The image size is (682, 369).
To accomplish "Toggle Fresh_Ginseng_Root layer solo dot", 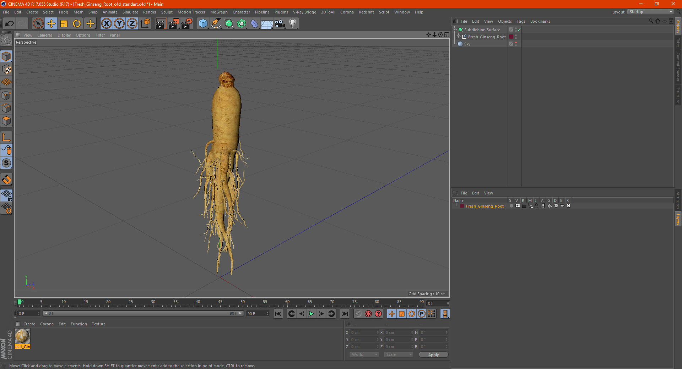I will point(511,206).
